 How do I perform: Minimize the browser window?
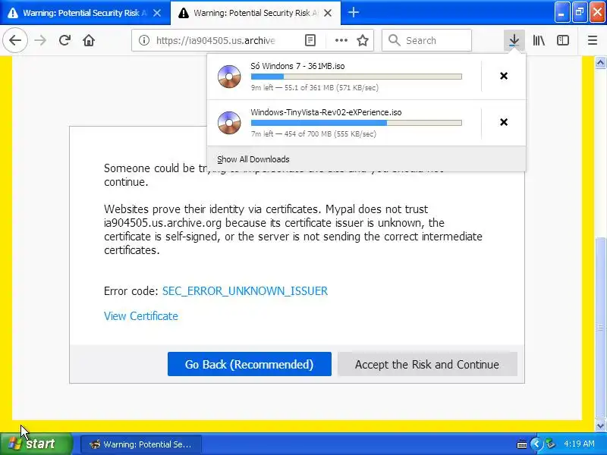[x=562, y=13]
